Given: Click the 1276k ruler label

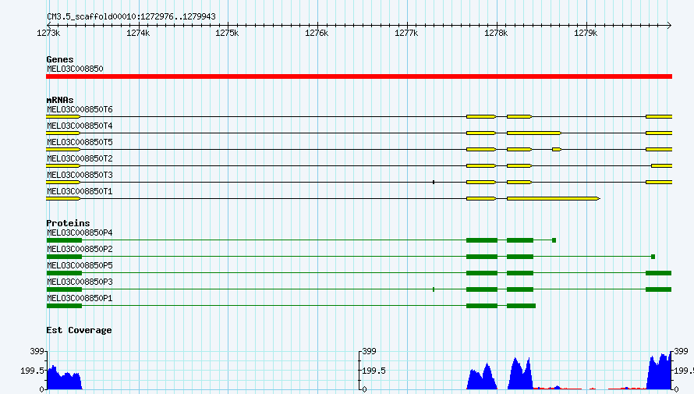Looking at the screenshot, I should point(317,34).
